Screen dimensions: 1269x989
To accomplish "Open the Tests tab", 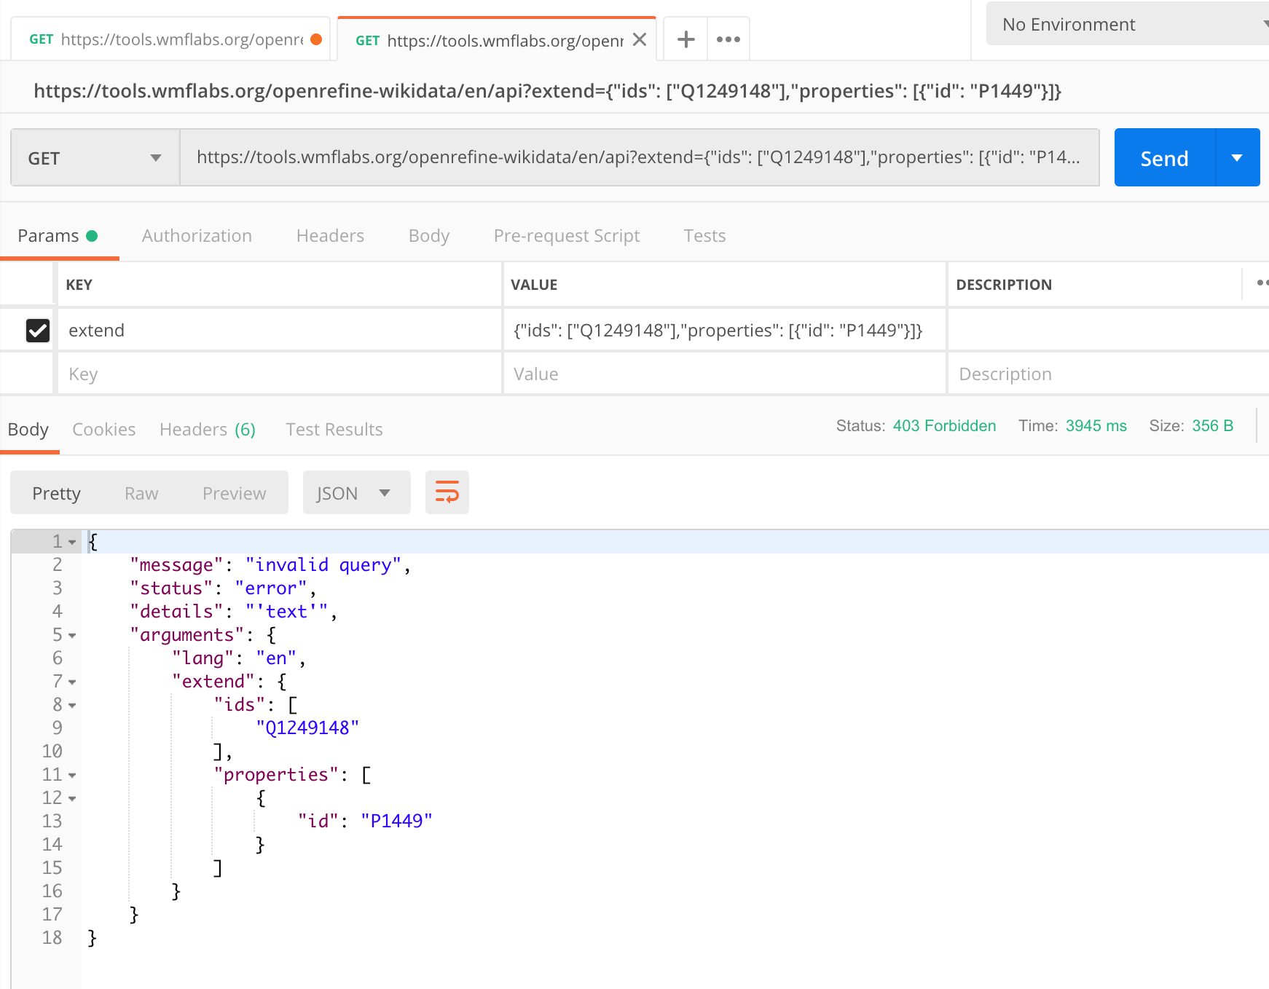I will [704, 236].
